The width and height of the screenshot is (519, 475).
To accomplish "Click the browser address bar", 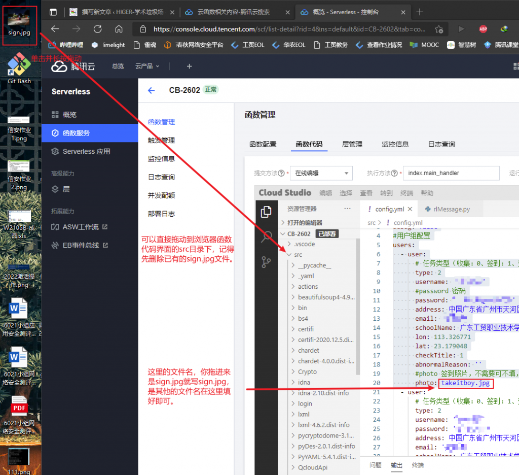I will pos(289,29).
